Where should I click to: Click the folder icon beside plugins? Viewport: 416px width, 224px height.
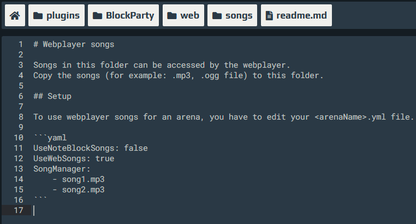[x=38, y=16]
